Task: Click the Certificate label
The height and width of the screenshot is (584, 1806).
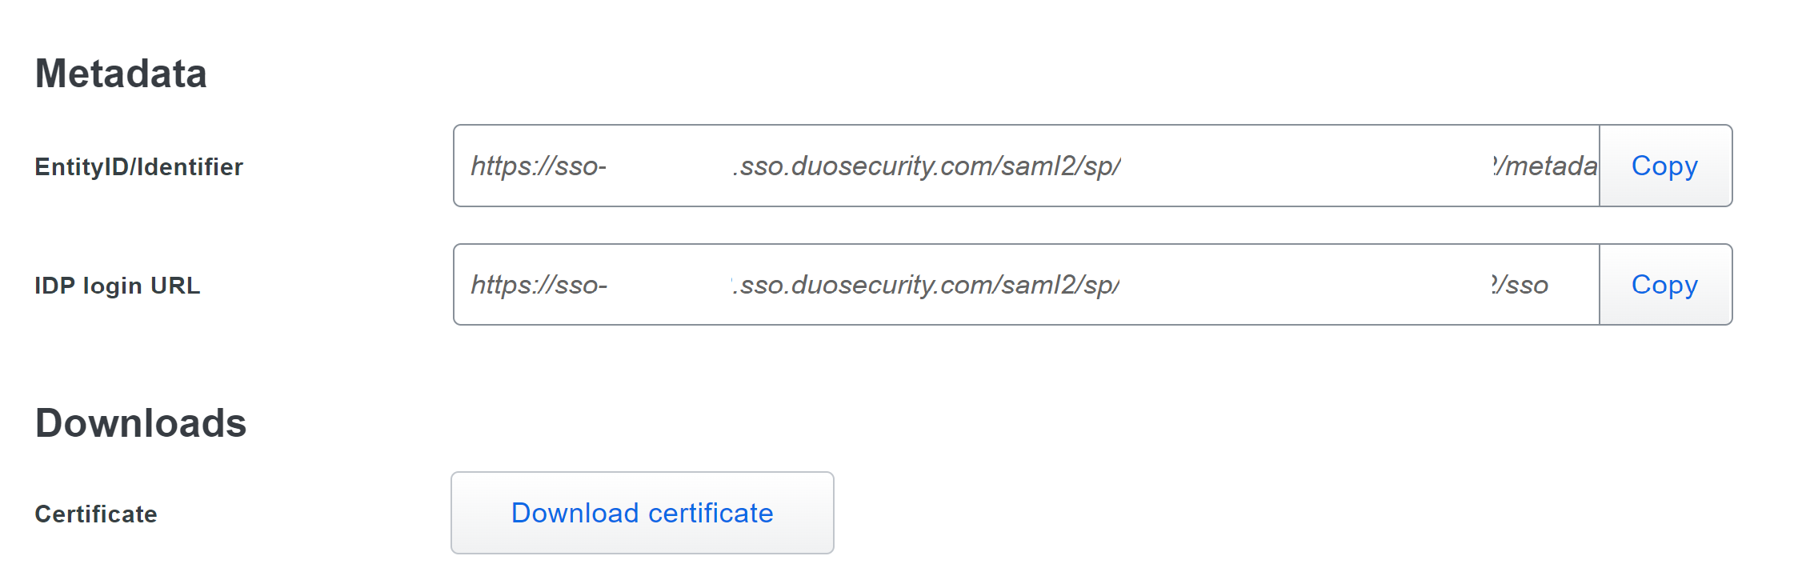Action: coord(94,513)
